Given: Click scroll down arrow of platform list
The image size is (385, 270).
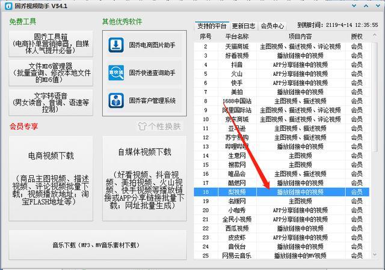Looking at the screenshot, I should coord(375,254).
